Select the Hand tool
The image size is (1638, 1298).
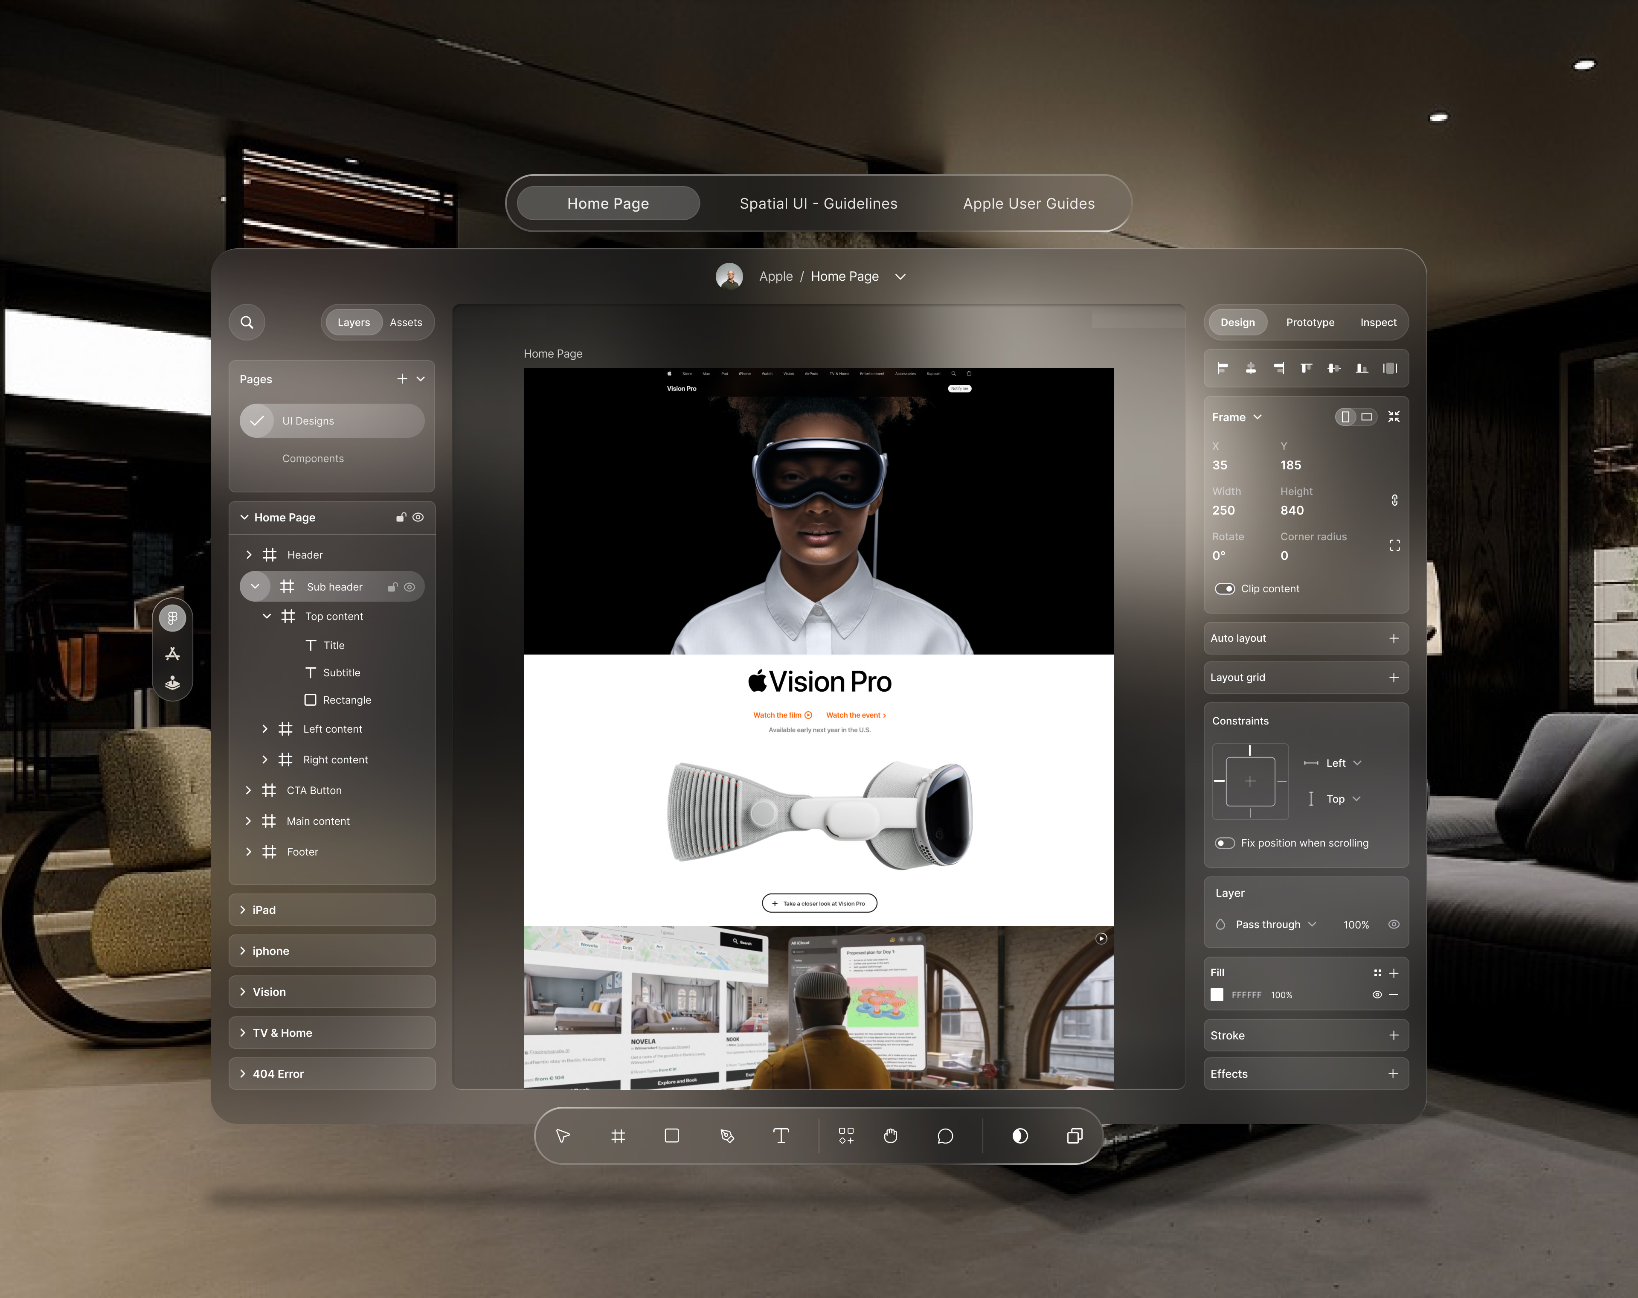tap(890, 1135)
